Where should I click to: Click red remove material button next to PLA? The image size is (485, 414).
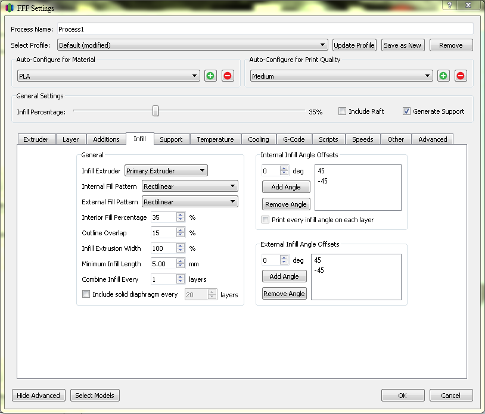[228, 76]
